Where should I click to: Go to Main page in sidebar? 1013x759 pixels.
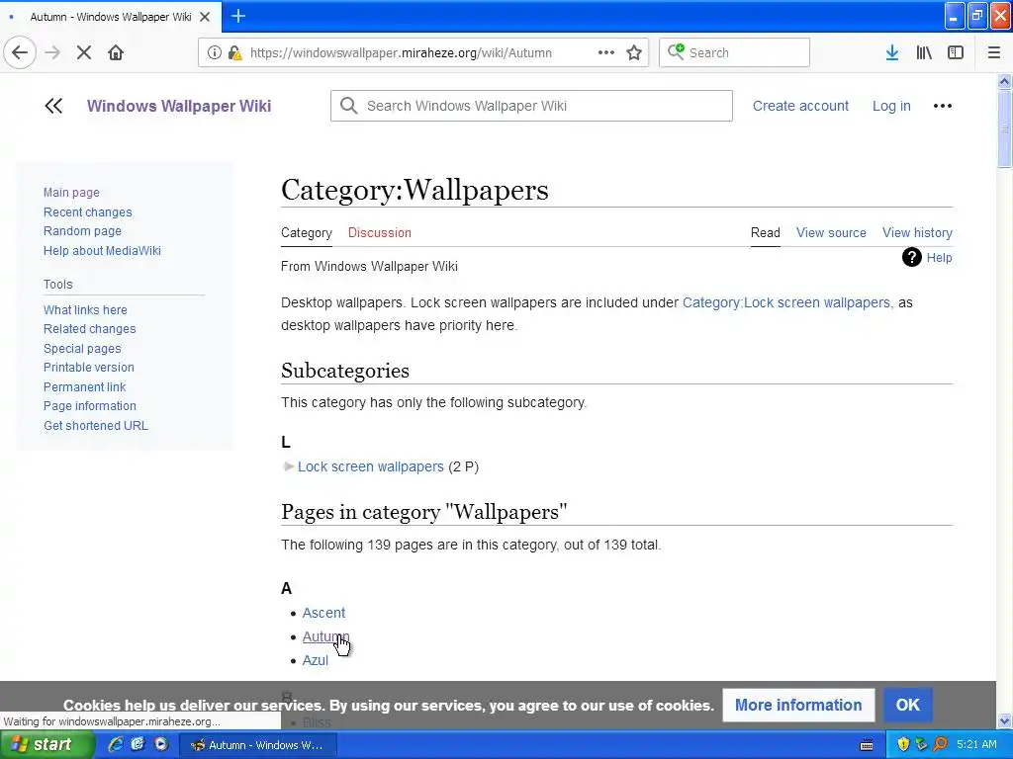(x=71, y=193)
